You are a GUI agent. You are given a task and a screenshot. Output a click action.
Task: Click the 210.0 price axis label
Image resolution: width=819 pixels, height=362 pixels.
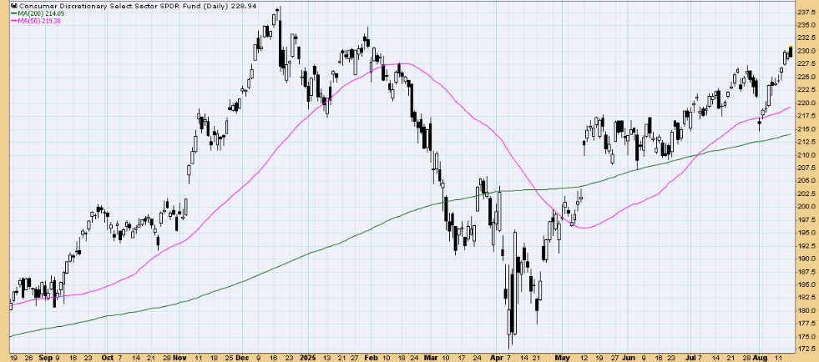point(806,155)
